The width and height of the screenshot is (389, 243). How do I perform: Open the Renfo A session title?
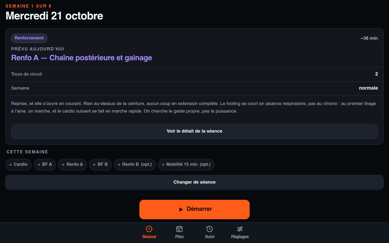[x=82, y=58]
